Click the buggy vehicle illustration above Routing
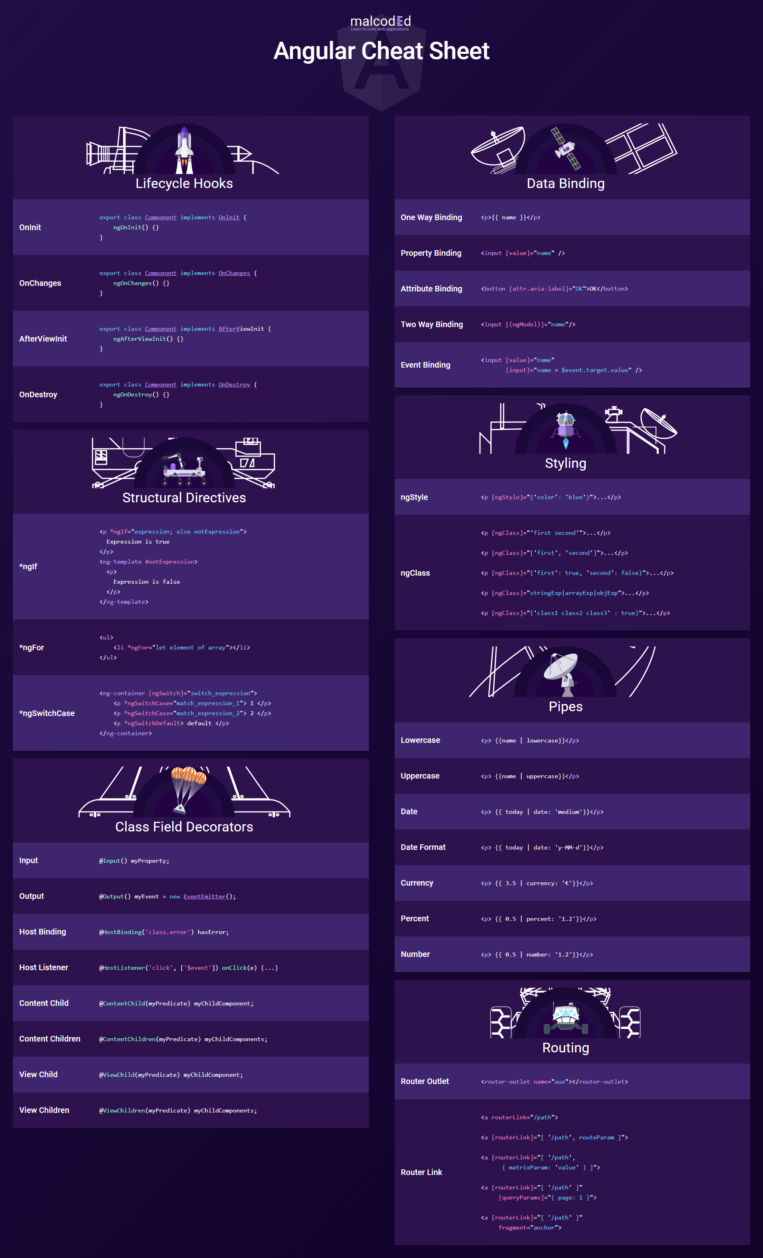Screen dimensions: 763x1258 point(566,1017)
